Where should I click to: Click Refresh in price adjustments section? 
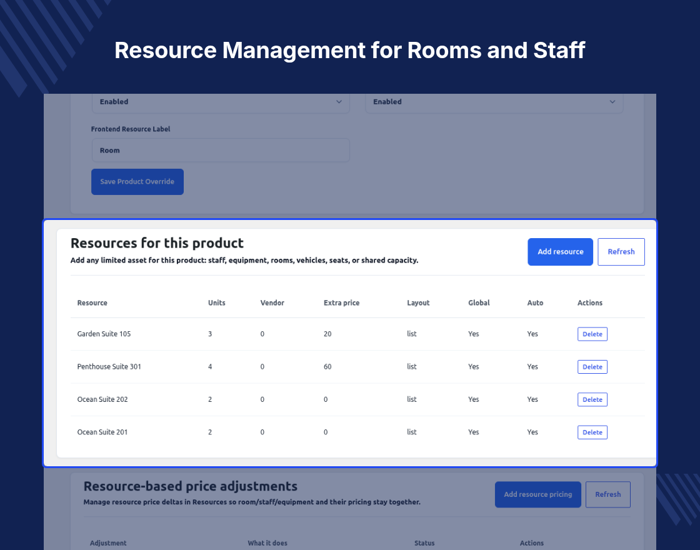click(607, 494)
